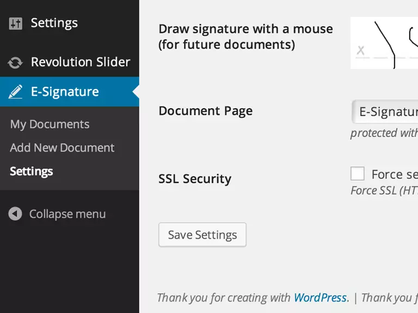Expand the Document Page dropdown
Image resolution: width=418 pixels, height=313 pixels.
pos(385,112)
